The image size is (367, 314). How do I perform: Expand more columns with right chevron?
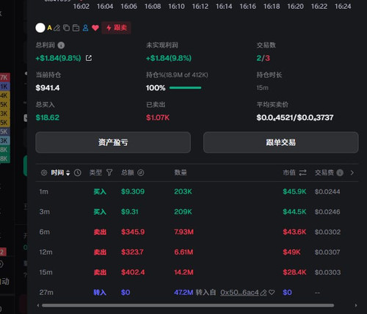click(352, 172)
